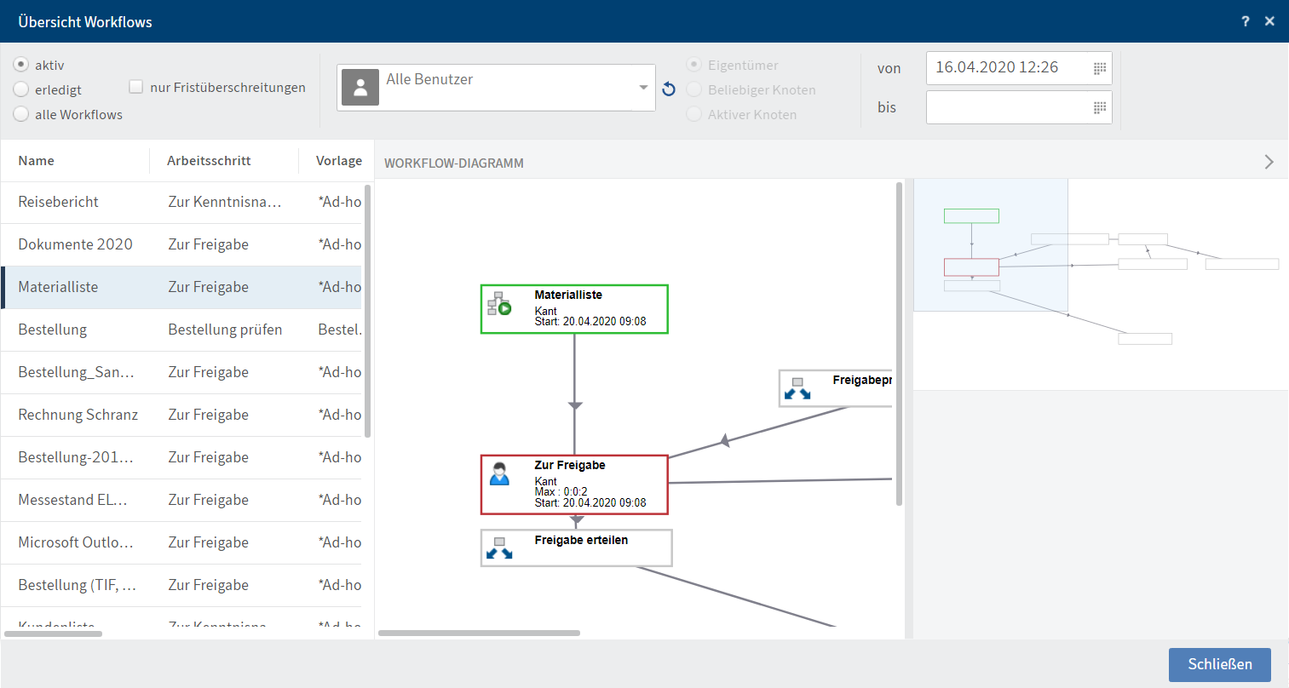Select the alle Workflows radio button
The image size is (1289, 688).
pos(21,114)
